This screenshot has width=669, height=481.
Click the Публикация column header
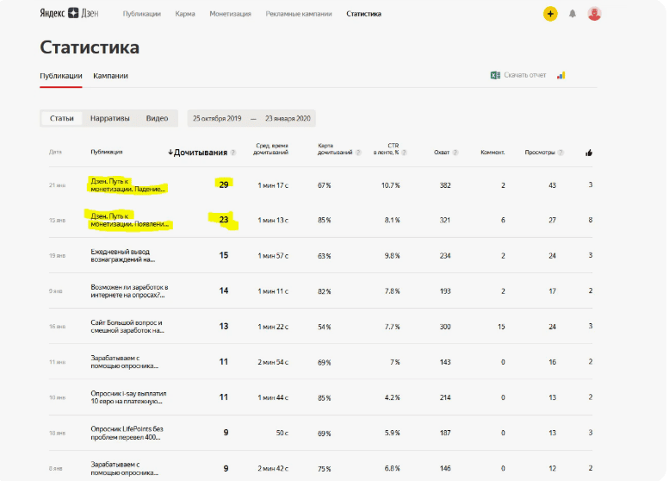coord(106,152)
